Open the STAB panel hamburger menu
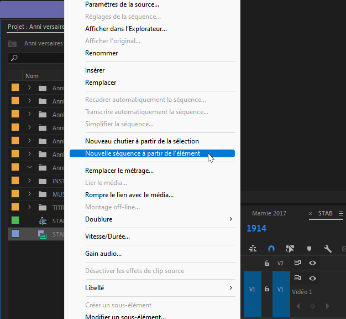This screenshot has height=319, width=346. click(x=341, y=213)
